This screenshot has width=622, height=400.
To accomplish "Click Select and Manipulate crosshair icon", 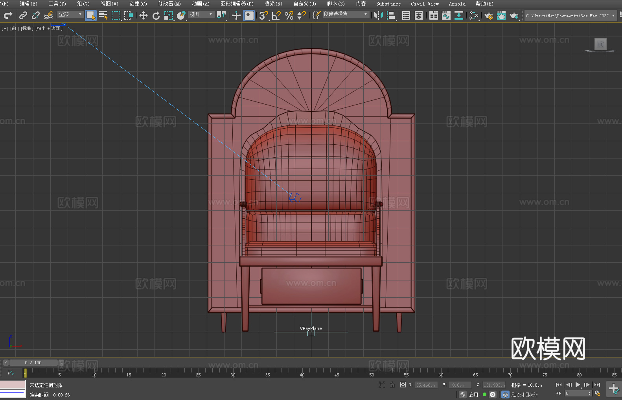I will pyautogui.click(x=236, y=15).
